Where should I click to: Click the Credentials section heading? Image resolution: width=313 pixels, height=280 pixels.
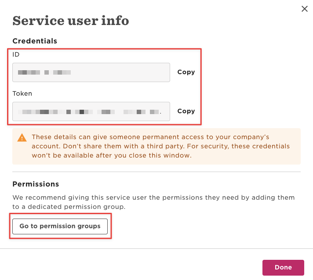[35, 41]
